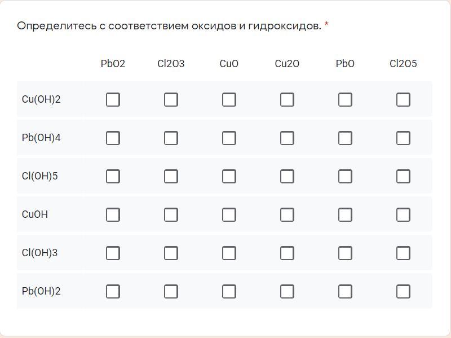Image resolution: width=451 pixels, height=338 pixels.
Task: Check CuOH row under Cl2O5 column
Action: tap(403, 215)
